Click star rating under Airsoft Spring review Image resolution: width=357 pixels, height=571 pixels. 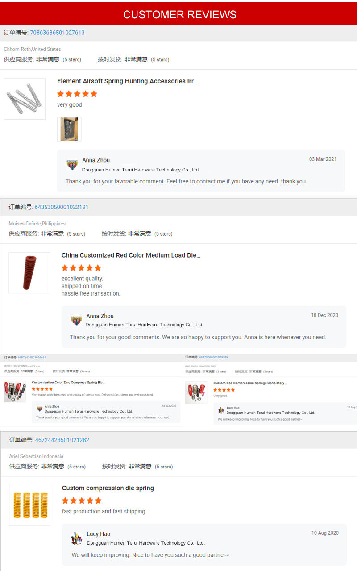[x=77, y=94]
